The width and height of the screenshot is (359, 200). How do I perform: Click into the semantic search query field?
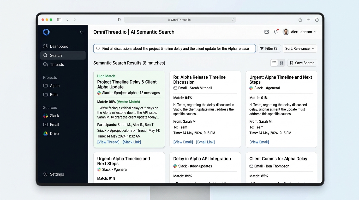point(175,48)
